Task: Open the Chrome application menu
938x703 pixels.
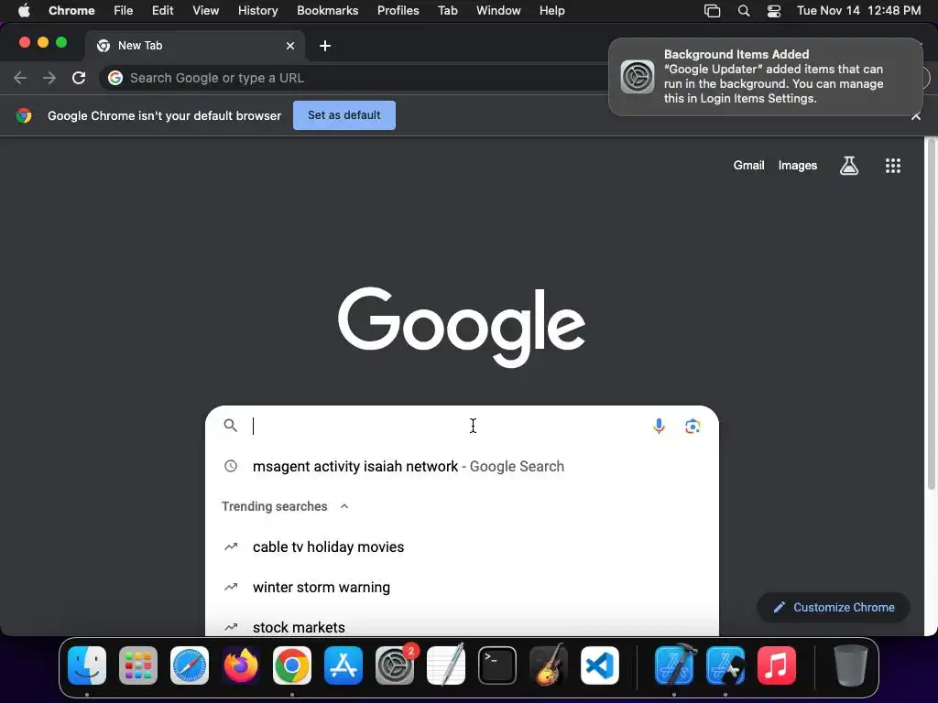Action: tap(71, 11)
